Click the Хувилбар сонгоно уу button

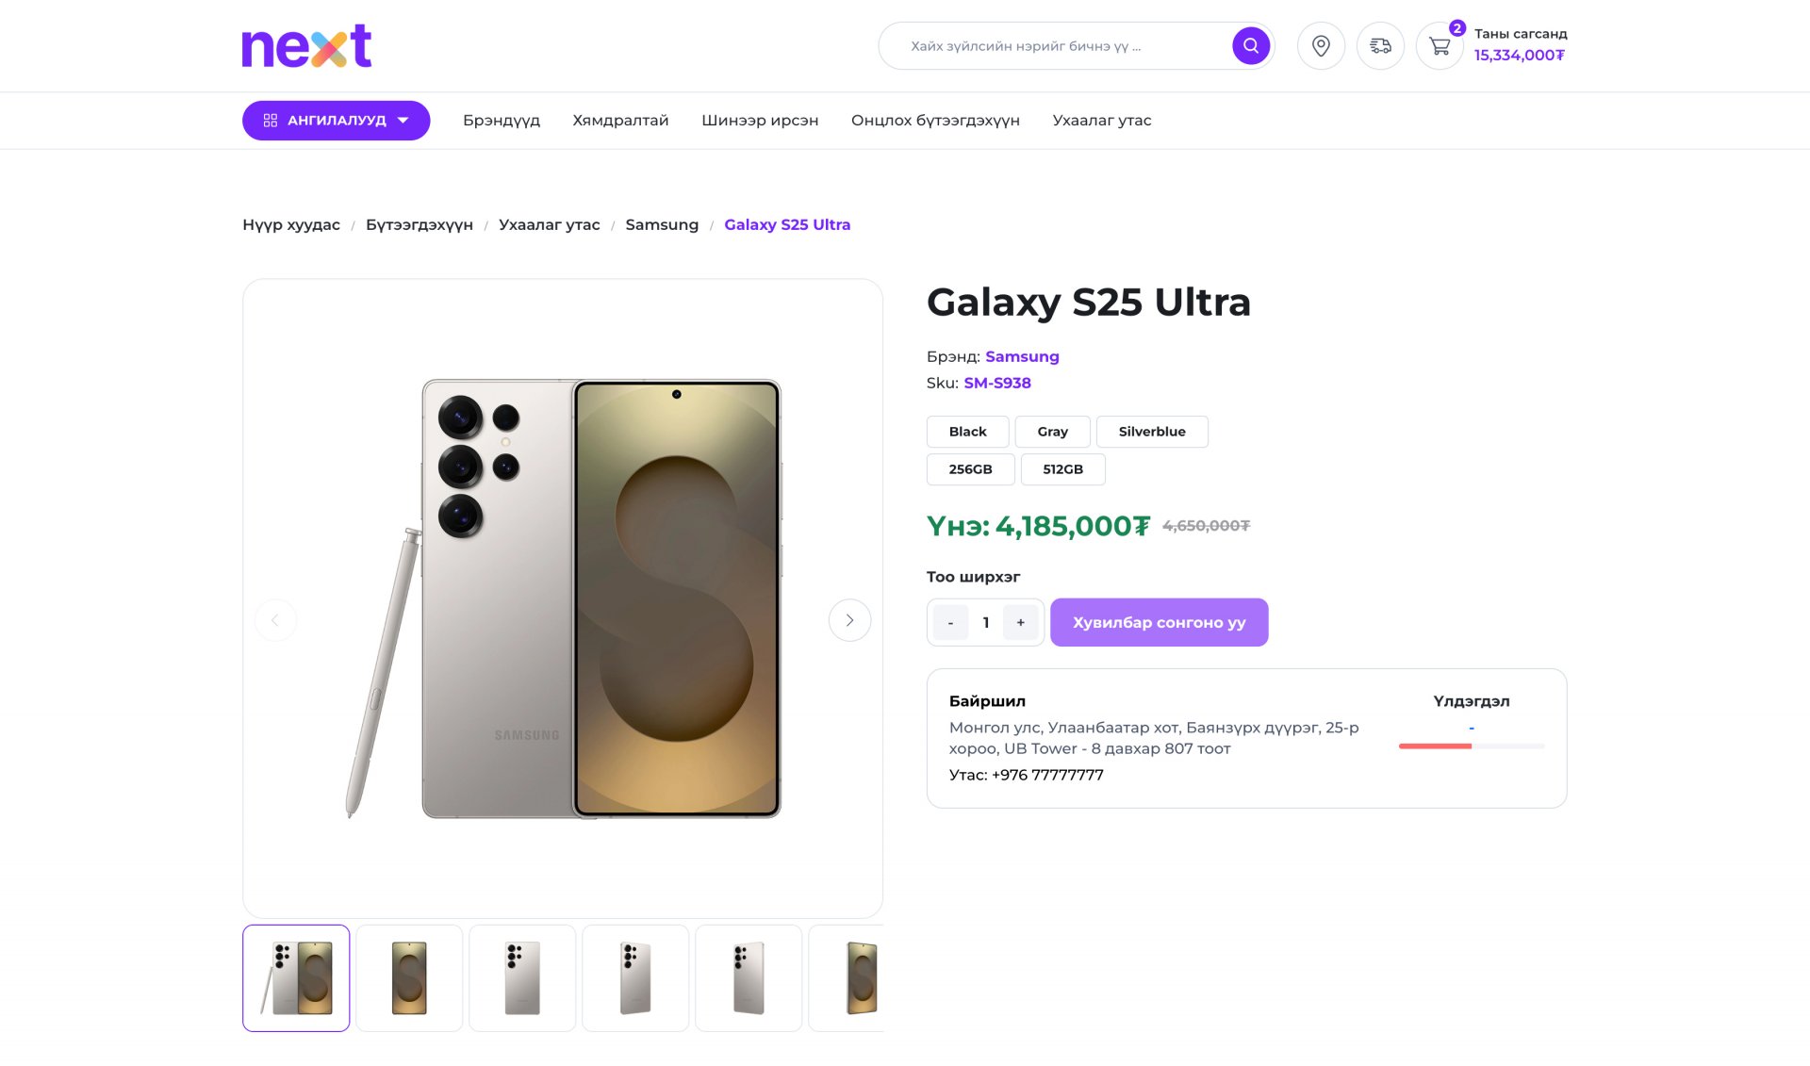(1159, 623)
